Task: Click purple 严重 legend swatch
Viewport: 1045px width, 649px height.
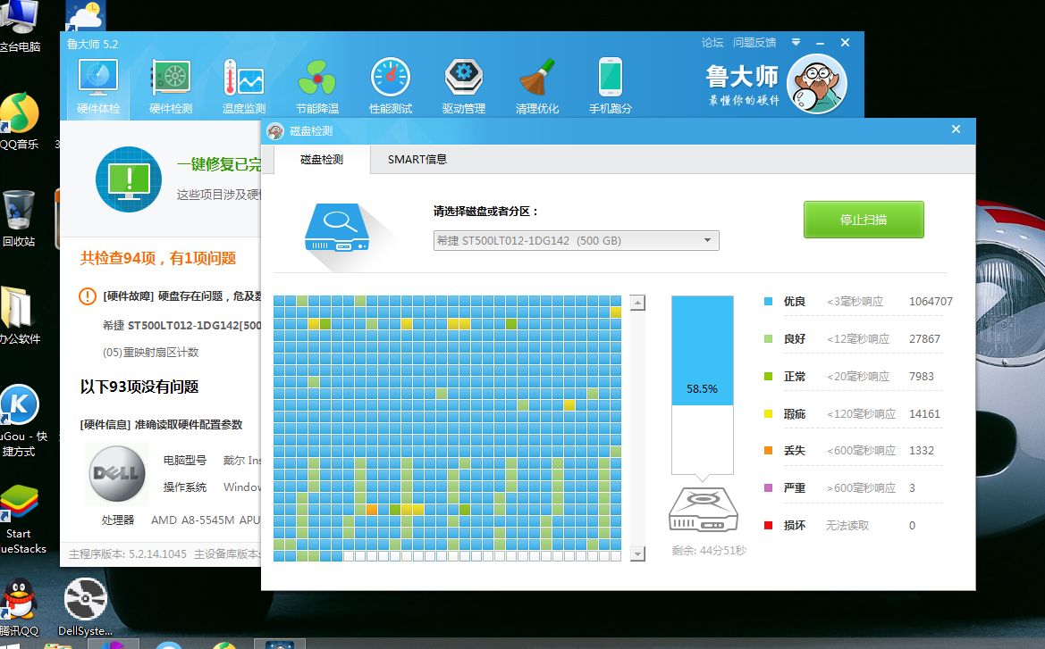Action: tap(769, 488)
